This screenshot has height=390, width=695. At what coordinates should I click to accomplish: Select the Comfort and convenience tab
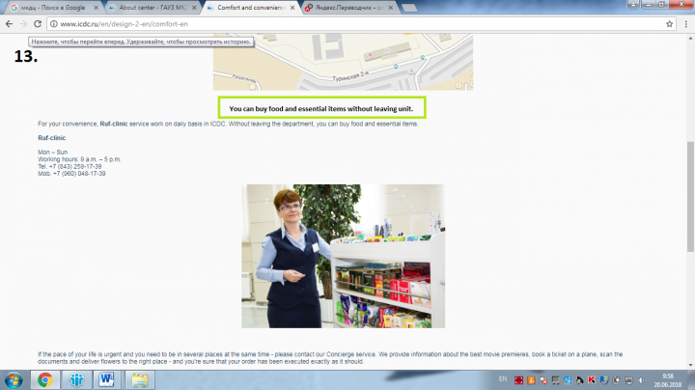click(250, 8)
